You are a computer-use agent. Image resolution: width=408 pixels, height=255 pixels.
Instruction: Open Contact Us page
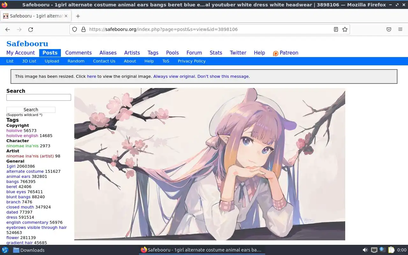coord(104,61)
